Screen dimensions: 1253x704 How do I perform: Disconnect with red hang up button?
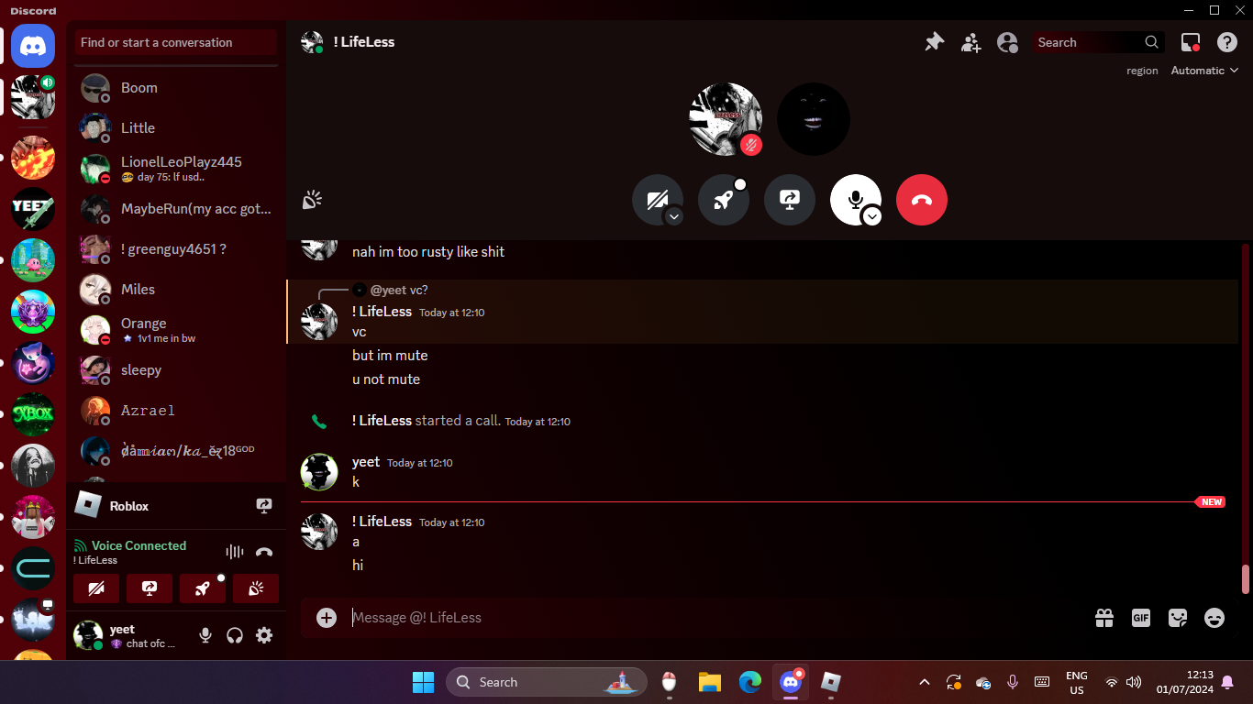coord(922,200)
